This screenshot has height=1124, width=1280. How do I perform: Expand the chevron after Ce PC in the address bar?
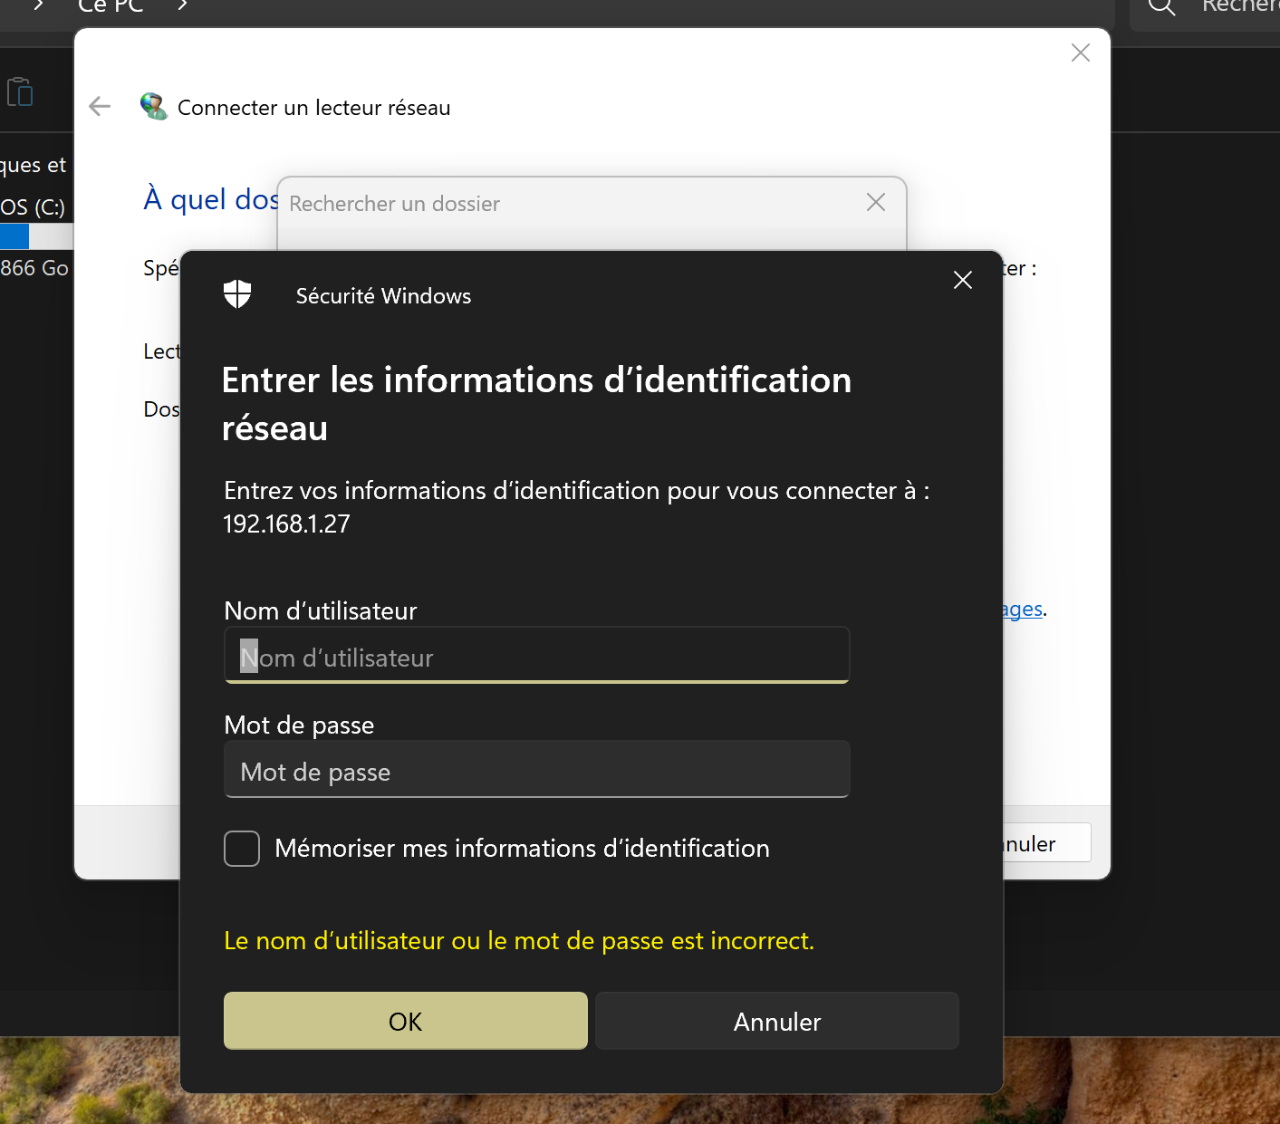click(x=182, y=5)
